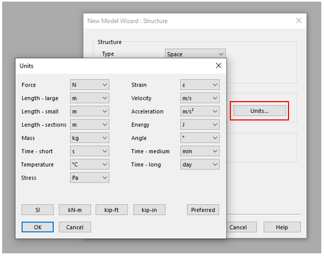Click the Preferred units button
Screen dimensions: 324x256
203,210
